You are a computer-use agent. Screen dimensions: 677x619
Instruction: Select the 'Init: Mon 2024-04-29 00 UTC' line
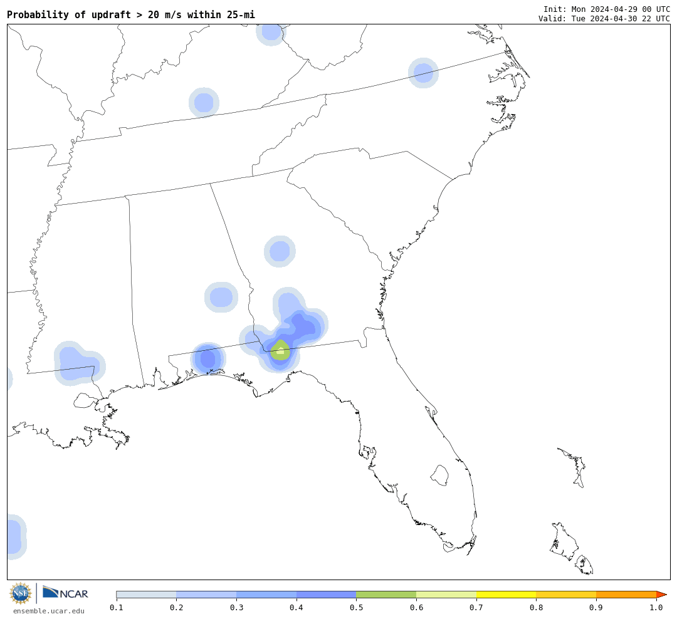607,9
